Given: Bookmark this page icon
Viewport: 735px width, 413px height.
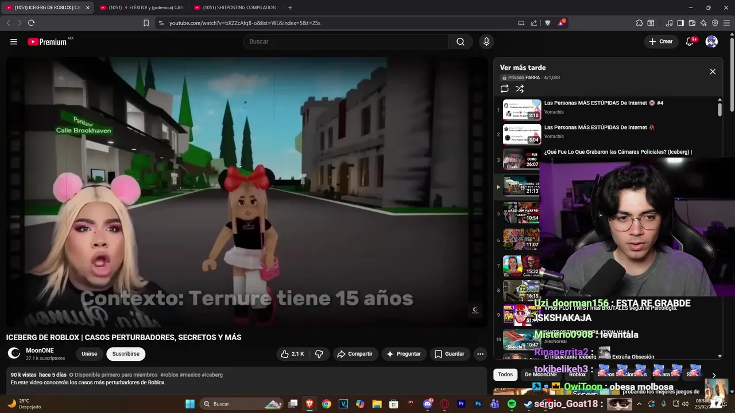Looking at the screenshot, I should click(146, 23).
